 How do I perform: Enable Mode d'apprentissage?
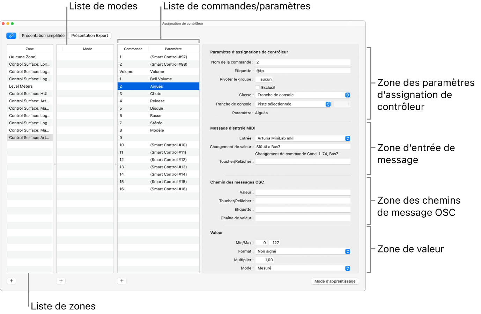[x=334, y=281]
